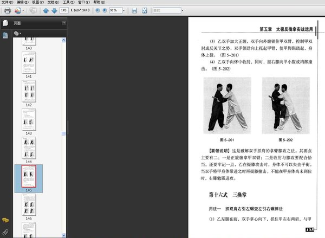Click the 【要领说明】 paragraph label
Viewport: 325px width, 238px height.
[219, 151]
